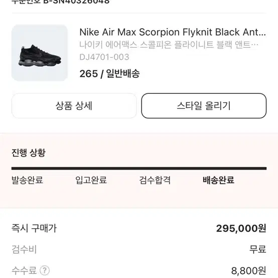Click the 검수비 inspection fee label
The height and width of the screenshot is (278, 278).
(24, 249)
